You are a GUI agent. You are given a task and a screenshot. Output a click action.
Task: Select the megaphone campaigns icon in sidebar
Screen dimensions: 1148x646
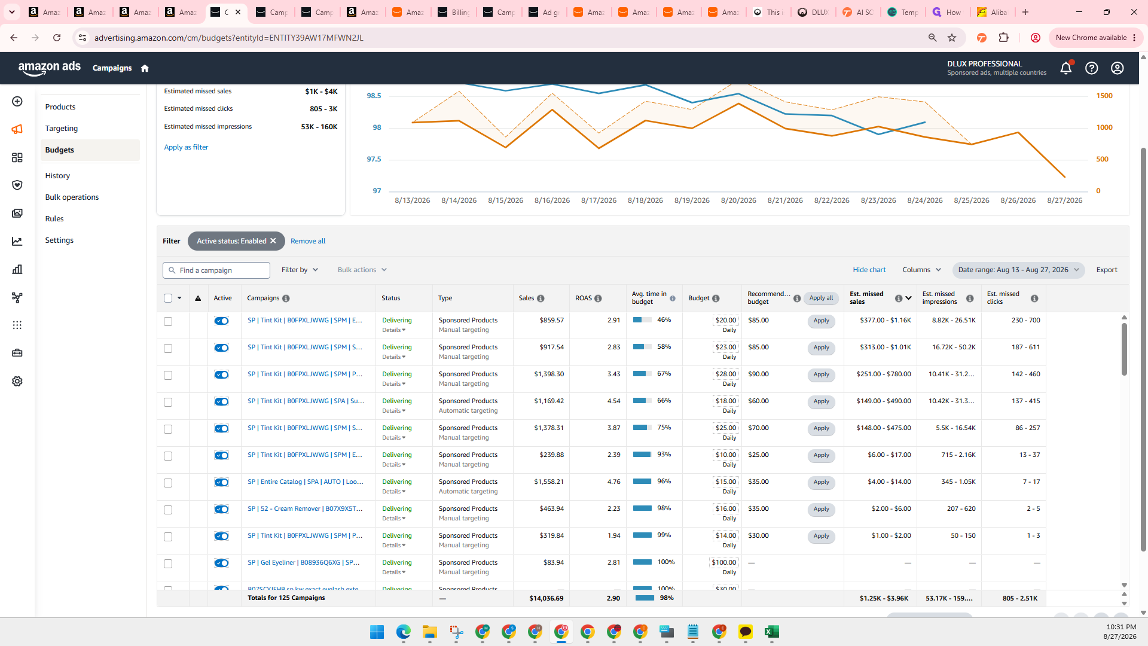(17, 129)
